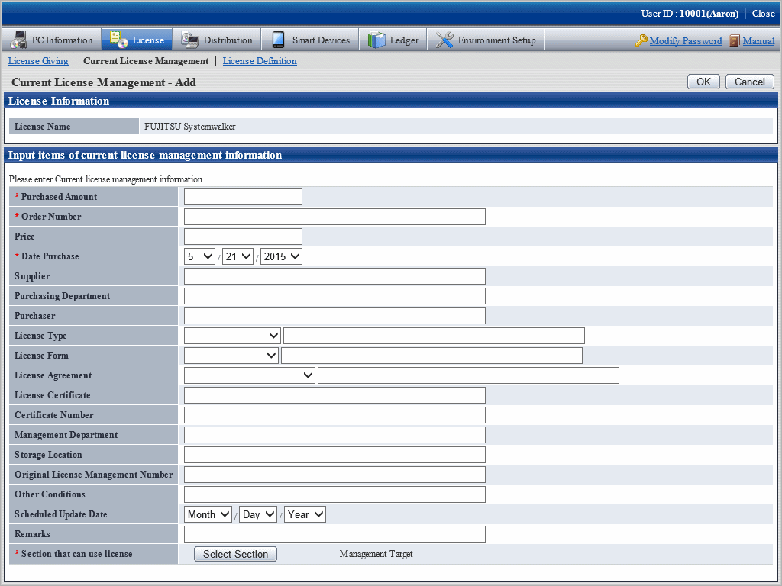
Task: Open the Ledger tab
Action: pyautogui.click(x=393, y=40)
